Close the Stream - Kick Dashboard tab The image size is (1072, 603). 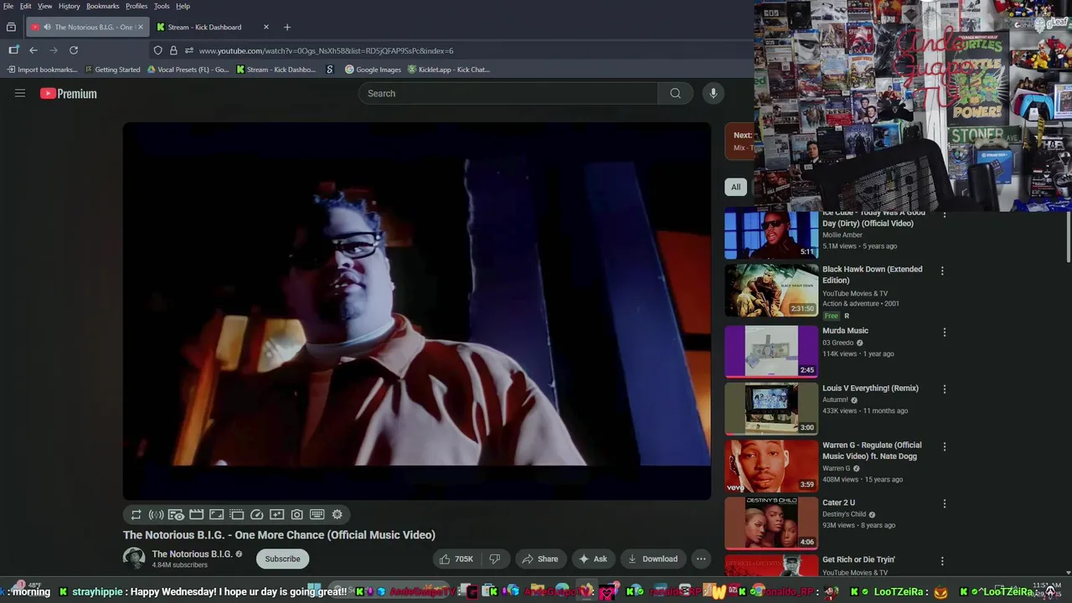click(x=266, y=27)
